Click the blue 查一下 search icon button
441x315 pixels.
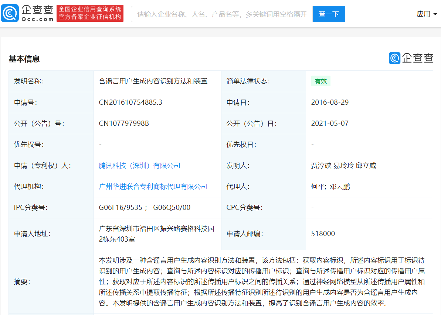tap(328, 14)
